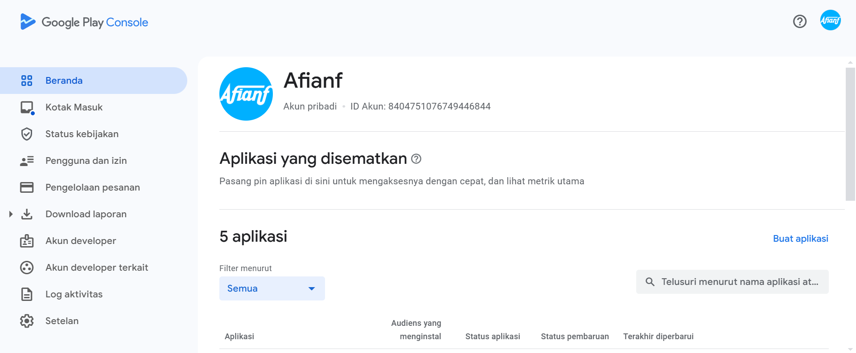Click the Setelan gear icon

[27, 321]
